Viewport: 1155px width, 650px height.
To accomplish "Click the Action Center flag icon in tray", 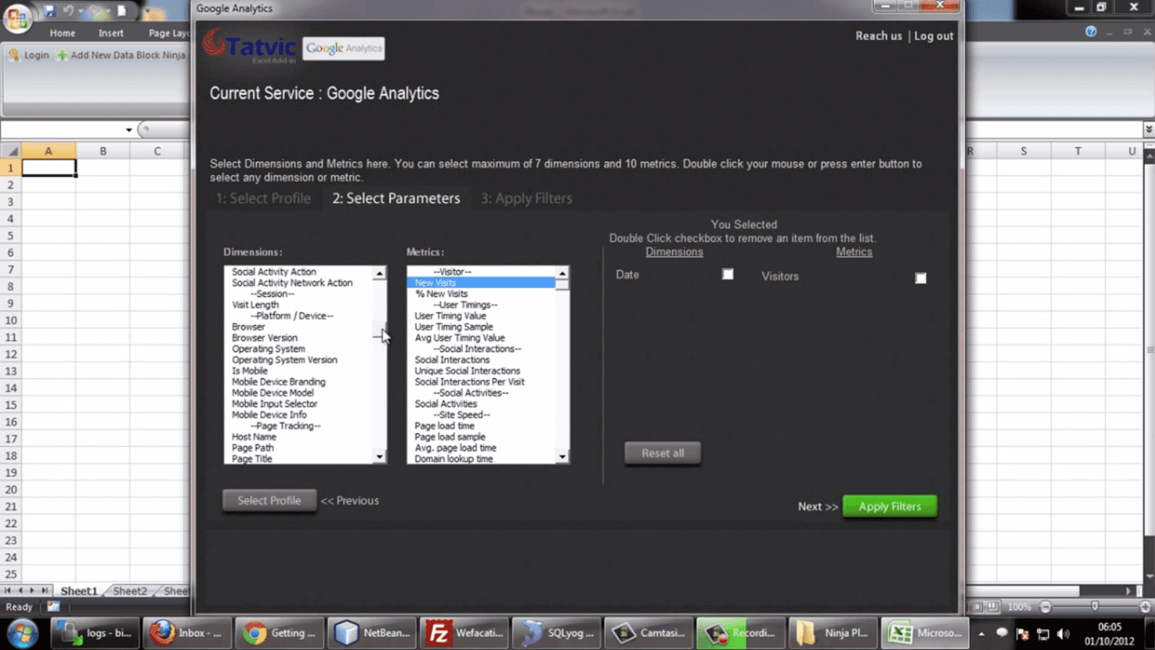I will (x=1023, y=634).
